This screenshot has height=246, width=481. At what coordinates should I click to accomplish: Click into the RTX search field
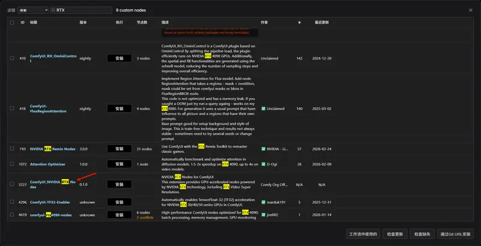coord(83,10)
